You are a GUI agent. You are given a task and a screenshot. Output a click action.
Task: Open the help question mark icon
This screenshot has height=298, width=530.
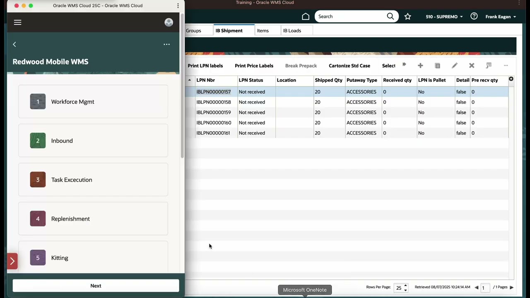click(474, 16)
